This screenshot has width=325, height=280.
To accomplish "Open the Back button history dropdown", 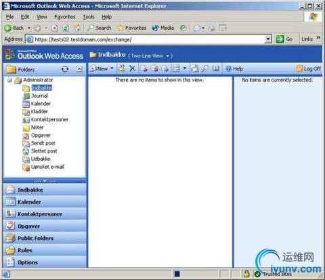I will point(29,28).
